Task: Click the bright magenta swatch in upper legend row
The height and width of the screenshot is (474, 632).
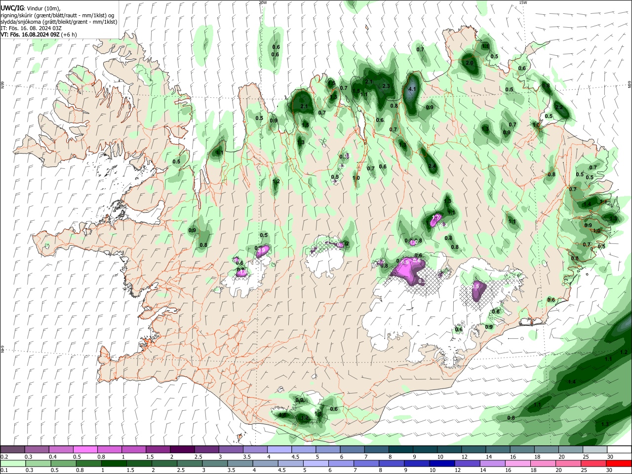Action: tap(85, 450)
